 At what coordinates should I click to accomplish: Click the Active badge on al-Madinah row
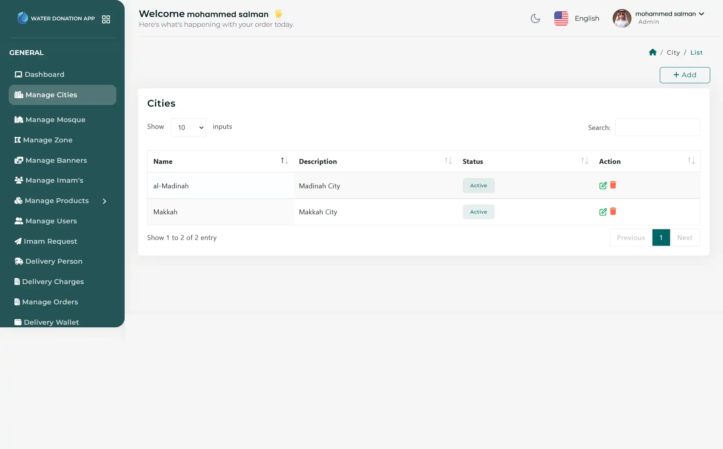click(x=478, y=185)
